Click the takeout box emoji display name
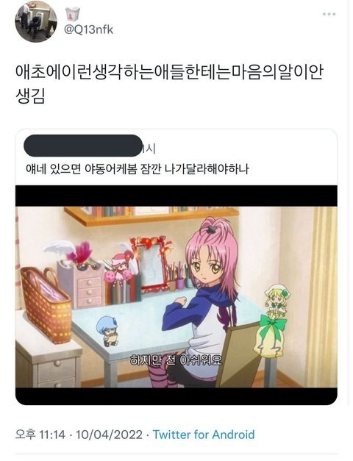 click(x=71, y=14)
